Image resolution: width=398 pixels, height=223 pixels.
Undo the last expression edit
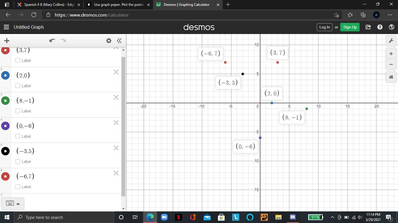pos(52,41)
